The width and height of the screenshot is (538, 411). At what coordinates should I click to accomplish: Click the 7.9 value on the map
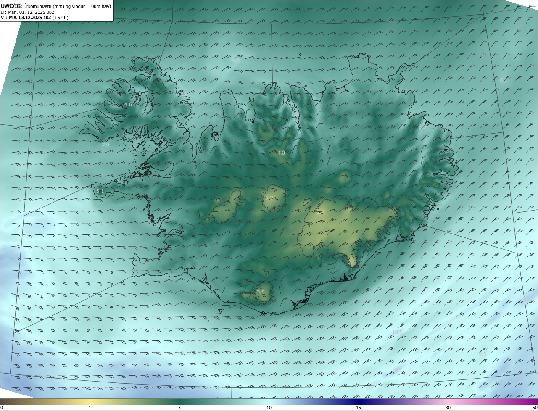[x=105, y=145]
